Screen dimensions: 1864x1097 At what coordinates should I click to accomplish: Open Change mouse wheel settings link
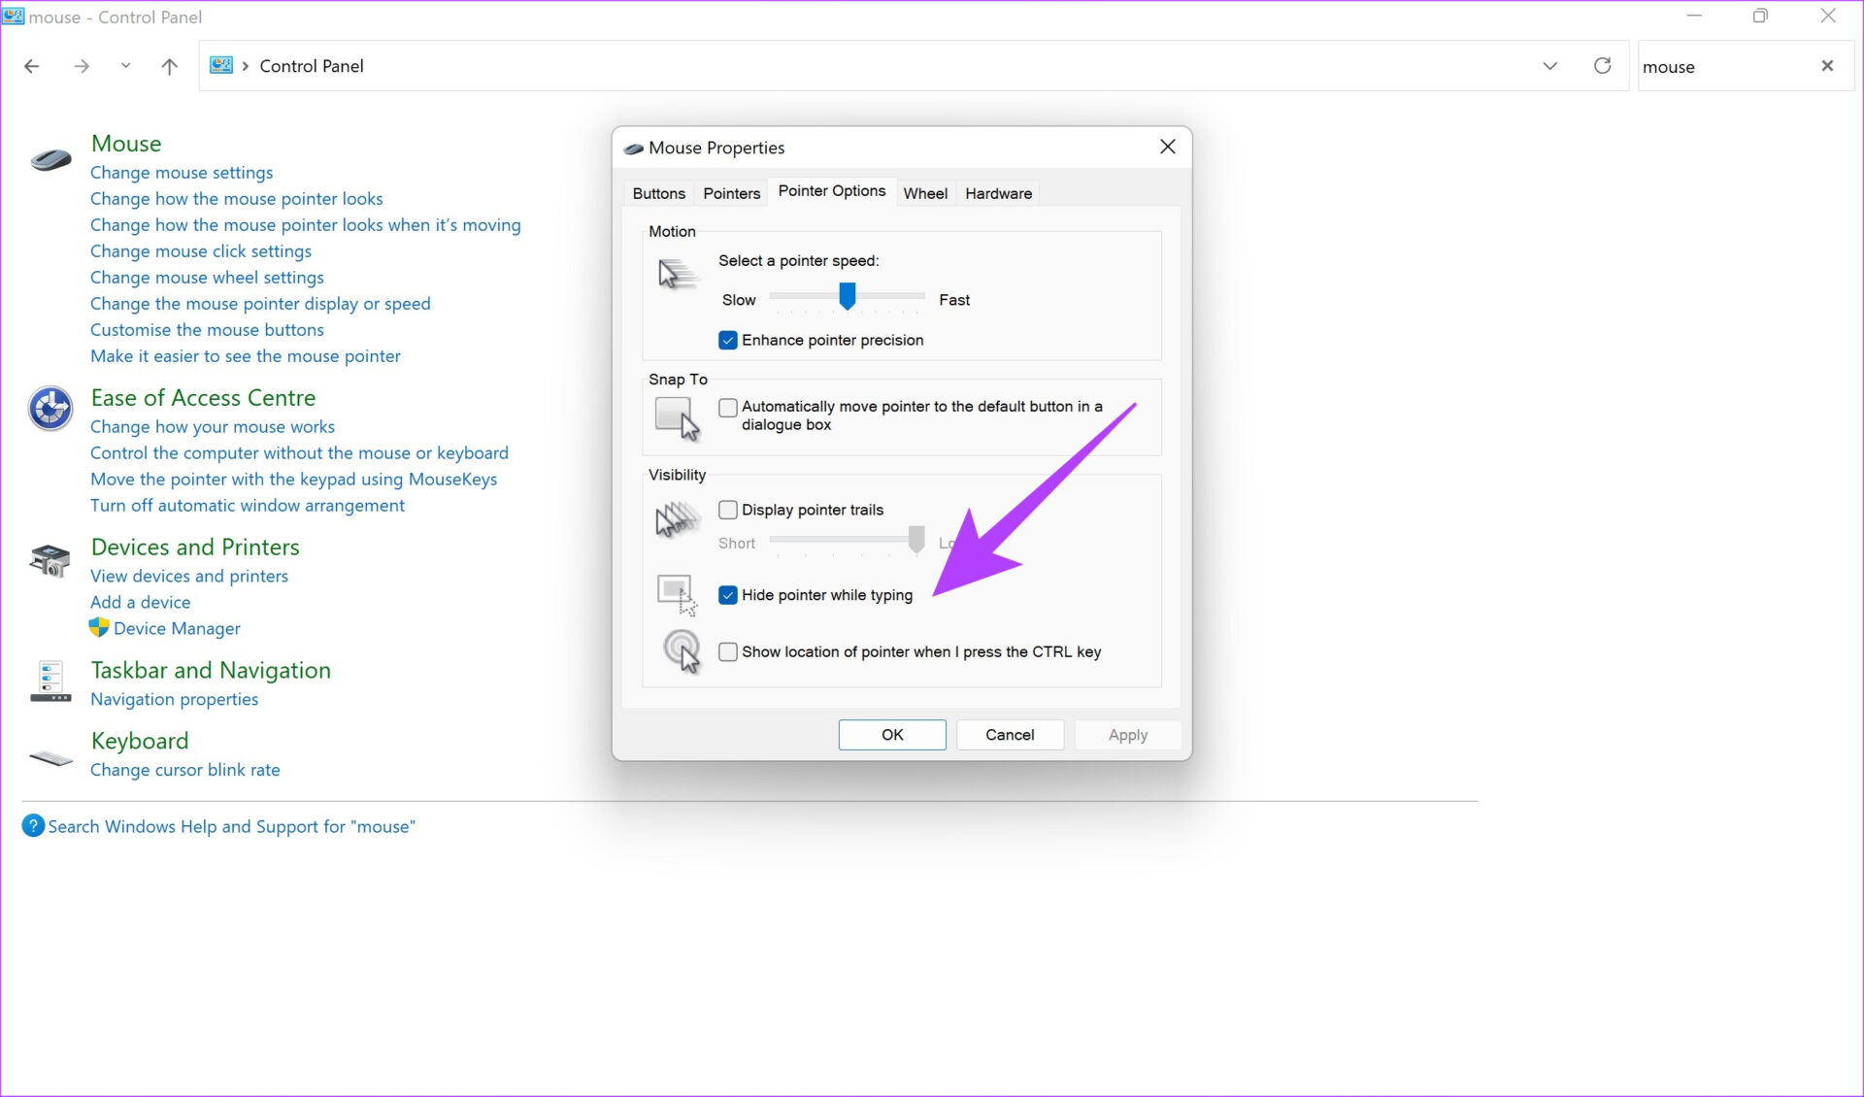coord(207,277)
